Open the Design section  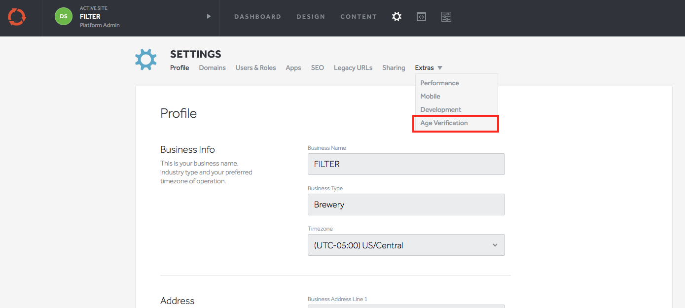311,17
